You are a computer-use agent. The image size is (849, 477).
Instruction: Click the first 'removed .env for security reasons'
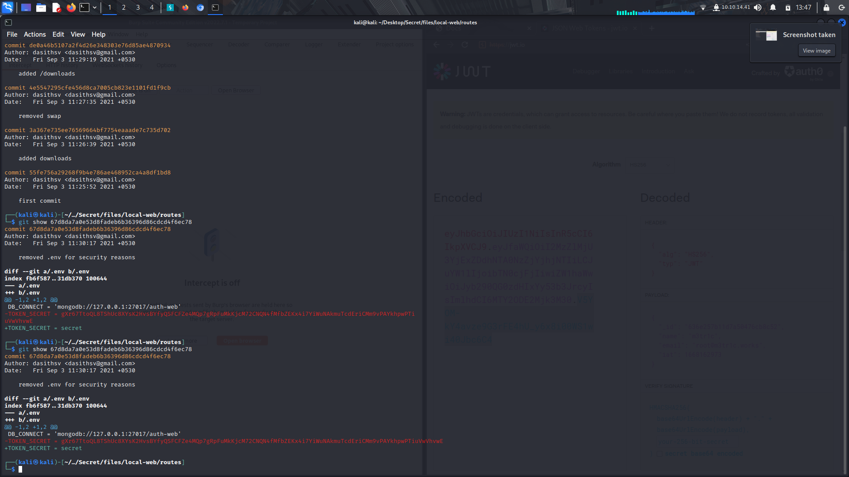coord(77,257)
